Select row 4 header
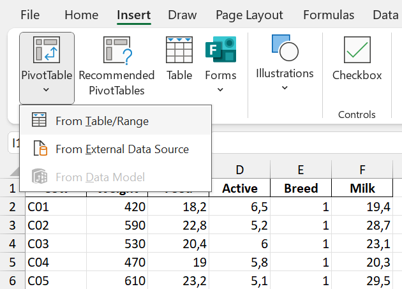This screenshot has height=289, width=402. point(11,244)
